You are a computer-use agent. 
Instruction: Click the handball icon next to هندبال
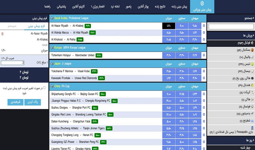(252, 85)
